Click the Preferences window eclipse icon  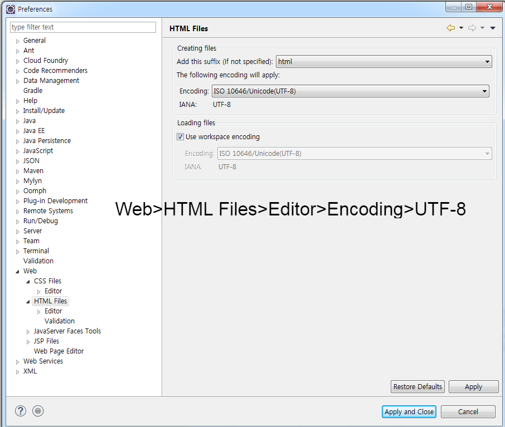pos(11,9)
